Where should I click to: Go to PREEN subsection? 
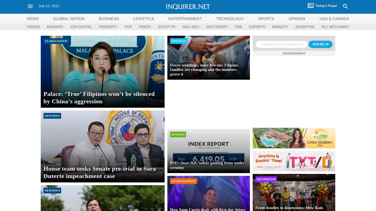point(145,27)
